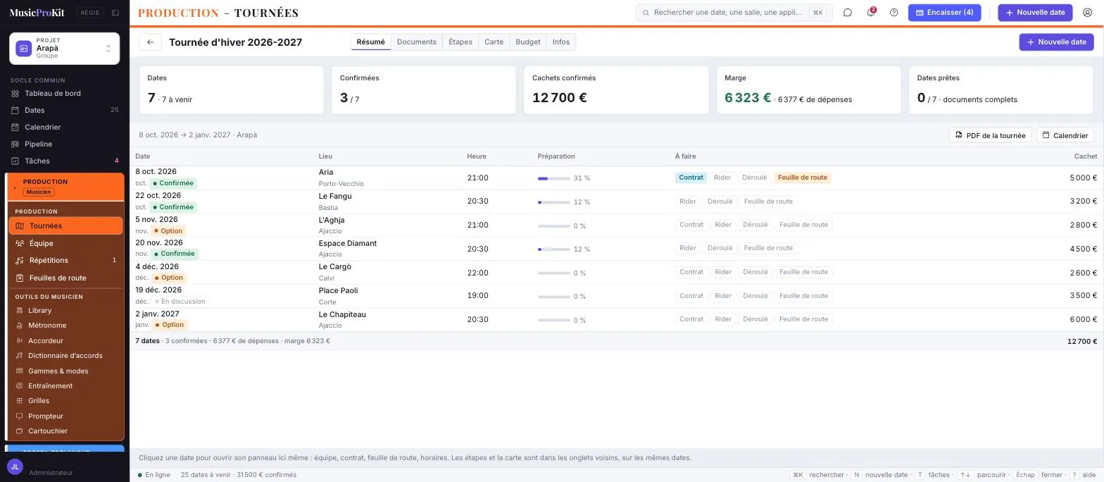Screen dimensions: 1104x482
Task: Open Dictionnaire d'accords
Action: point(65,356)
